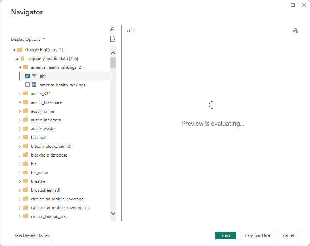Click the bitcoin_blockchain folder icon
This screenshot has height=246, width=310.
point(25,146)
